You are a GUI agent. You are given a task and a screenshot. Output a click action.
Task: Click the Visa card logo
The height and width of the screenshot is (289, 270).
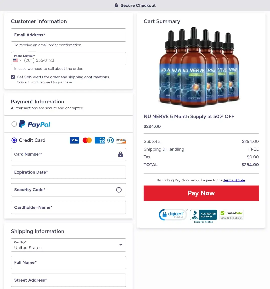click(75, 140)
